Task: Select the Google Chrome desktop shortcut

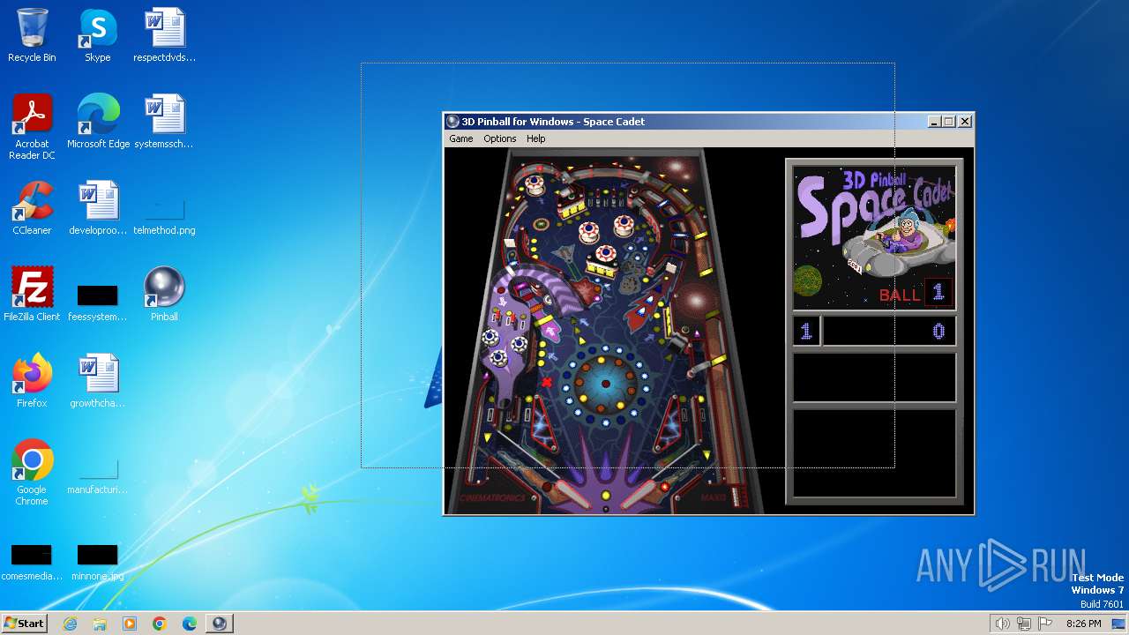Action: 32,473
